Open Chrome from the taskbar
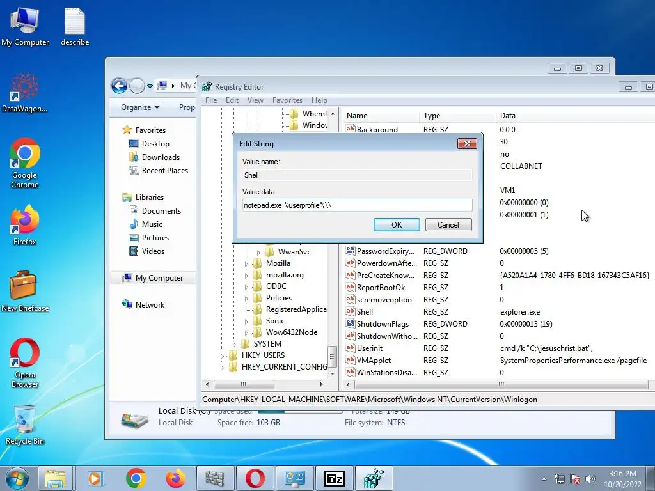The width and height of the screenshot is (655, 491). coord(136,478)
